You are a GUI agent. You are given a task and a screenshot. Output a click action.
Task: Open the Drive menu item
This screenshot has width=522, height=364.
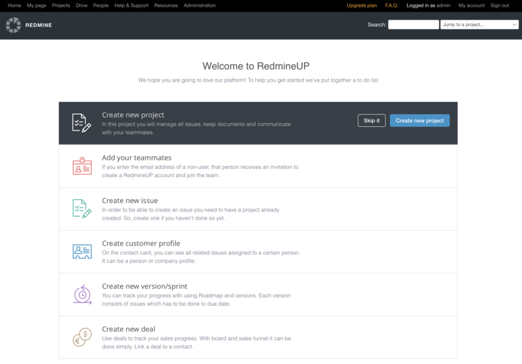tap(82, 5)
